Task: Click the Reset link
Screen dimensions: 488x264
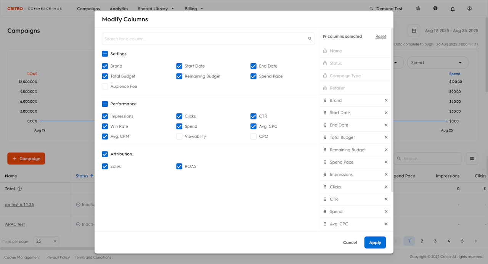Action: [x=380, y=37]
